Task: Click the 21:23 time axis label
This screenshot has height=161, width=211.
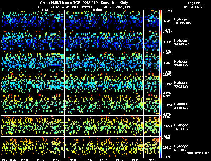Action: 136,160
